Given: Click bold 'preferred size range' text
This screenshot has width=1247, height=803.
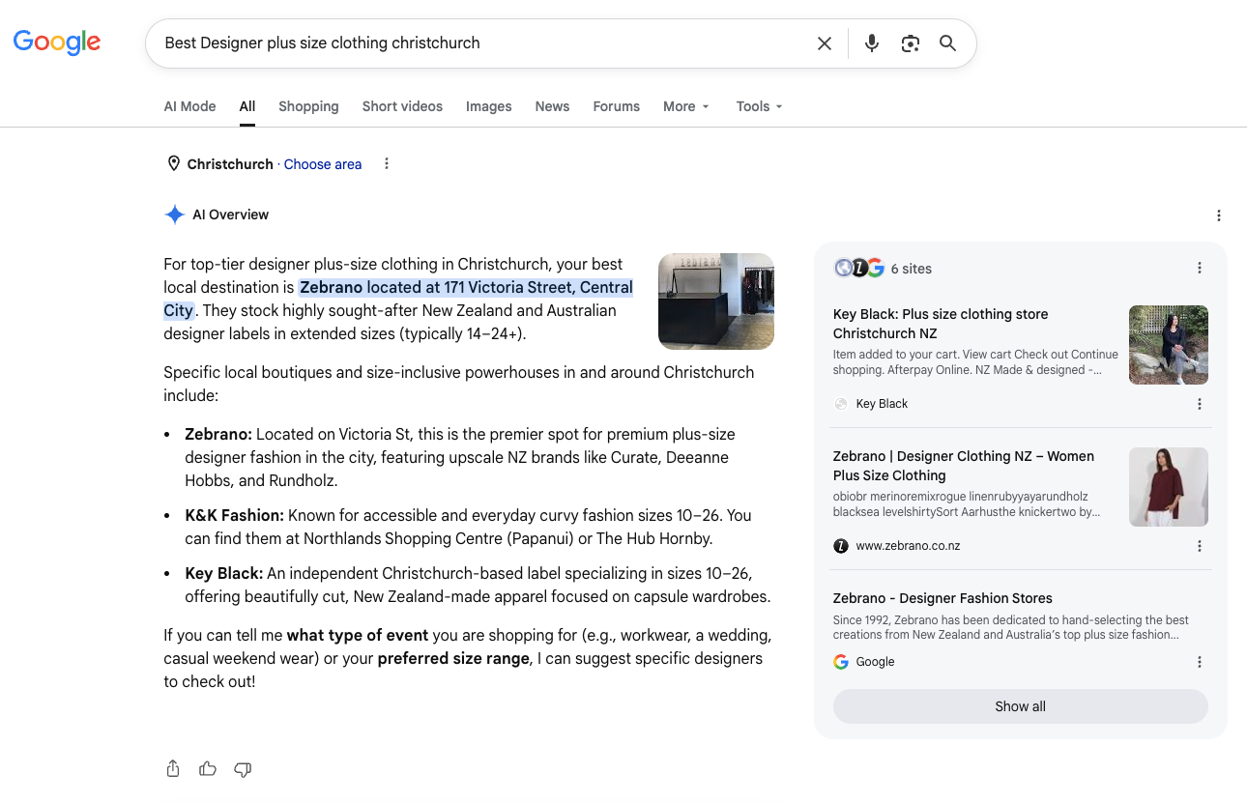Looking at the screenshot, I should (x=453, y=658).
